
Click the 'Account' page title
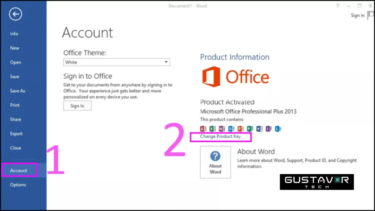click(x=87, y=33)
